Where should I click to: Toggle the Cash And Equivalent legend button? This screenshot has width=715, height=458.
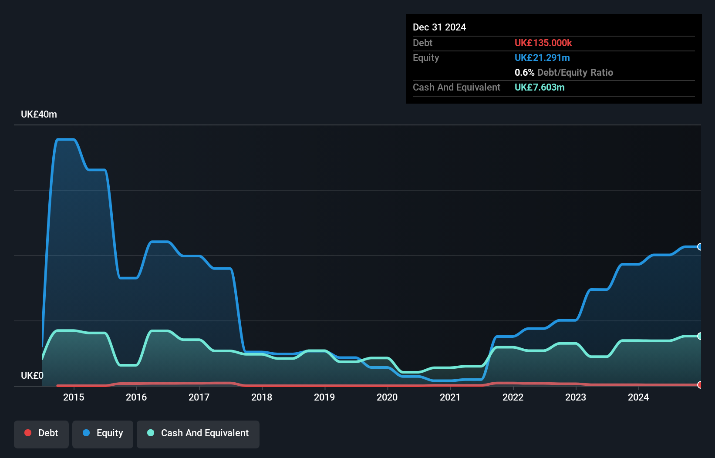pos(198,434)
